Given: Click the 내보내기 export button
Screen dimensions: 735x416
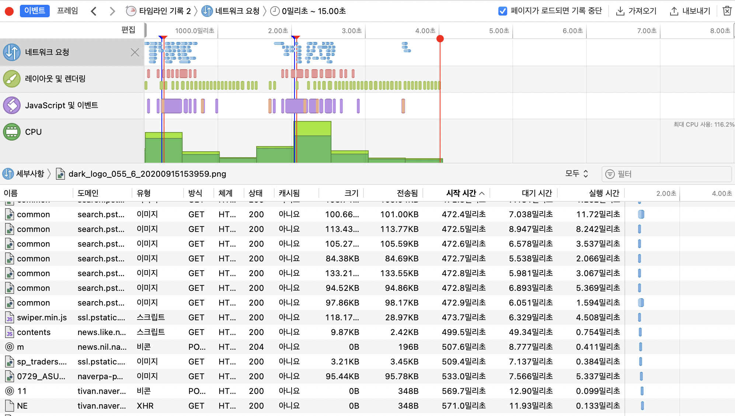Looking at the screenshot, I should pos(690,11).
